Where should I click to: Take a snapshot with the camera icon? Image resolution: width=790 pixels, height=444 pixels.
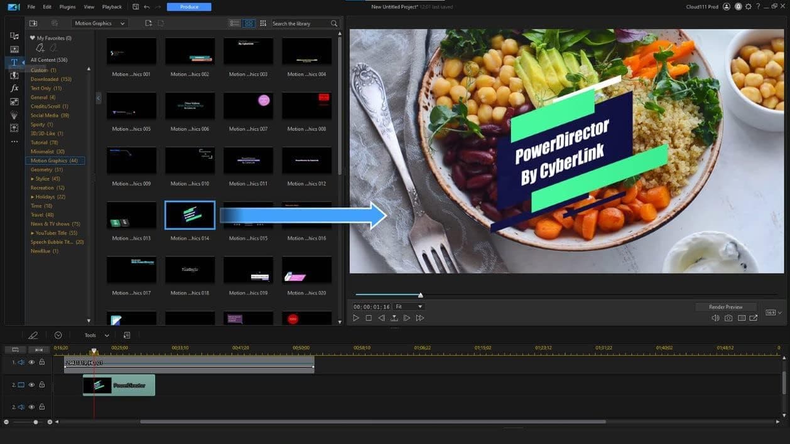[x=728, y=318]
